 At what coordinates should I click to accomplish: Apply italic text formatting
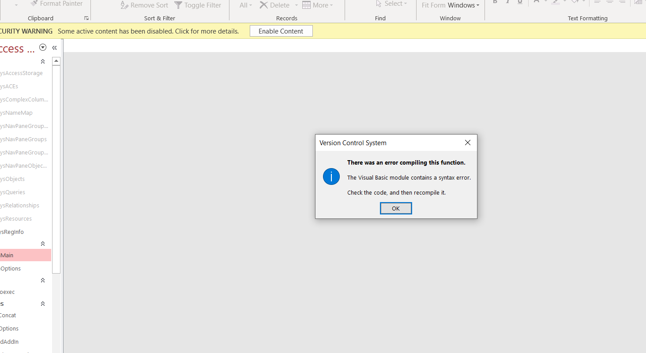[x=507, y=2]
